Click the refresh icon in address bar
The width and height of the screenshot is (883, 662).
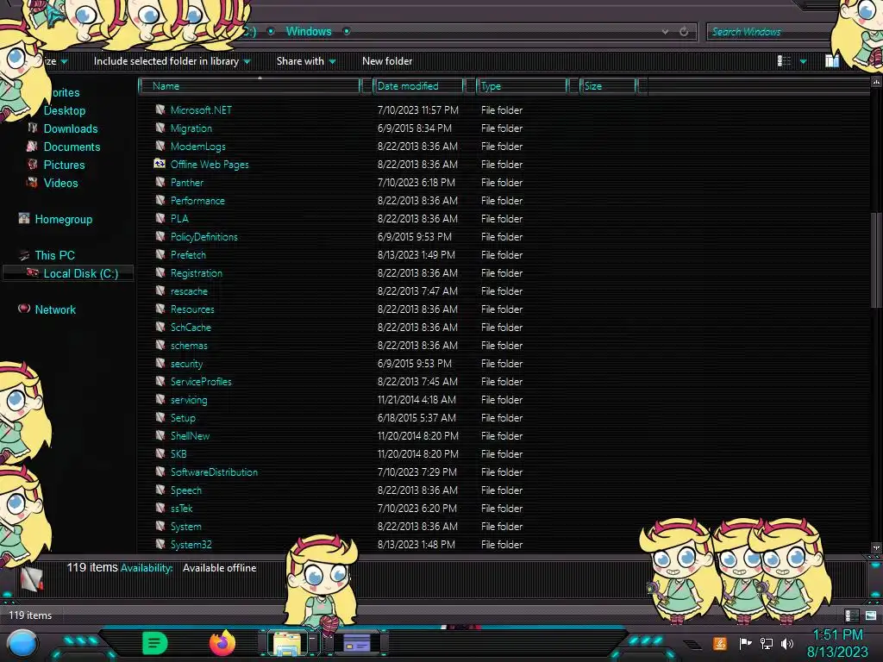(684, 32)
